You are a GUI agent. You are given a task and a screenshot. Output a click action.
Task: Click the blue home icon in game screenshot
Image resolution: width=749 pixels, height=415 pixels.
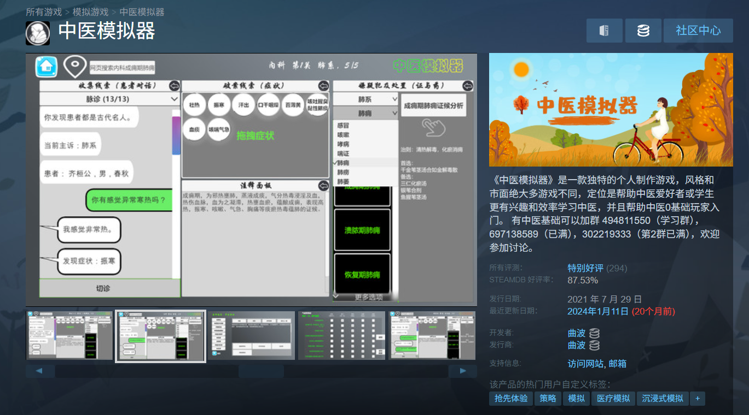pos(47,67)
